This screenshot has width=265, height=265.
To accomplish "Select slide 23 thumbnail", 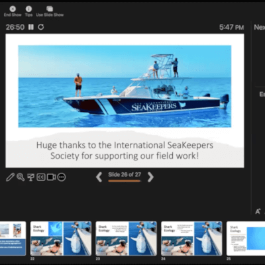I will [126, 238].
